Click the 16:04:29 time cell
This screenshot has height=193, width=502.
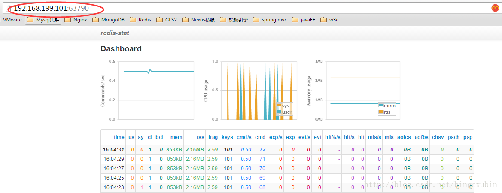pyautogui.click(x=114, y=159)
